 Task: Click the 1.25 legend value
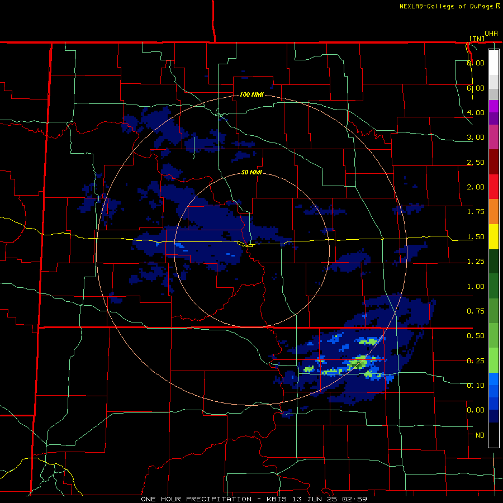click(476, 262)
